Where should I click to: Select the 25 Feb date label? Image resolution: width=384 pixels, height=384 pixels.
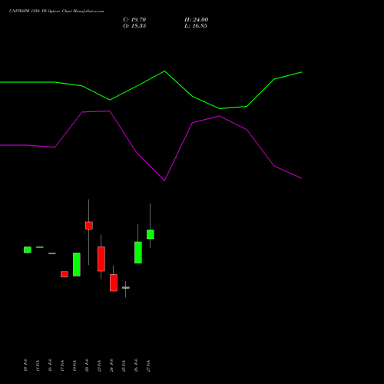tap(124, 365)
